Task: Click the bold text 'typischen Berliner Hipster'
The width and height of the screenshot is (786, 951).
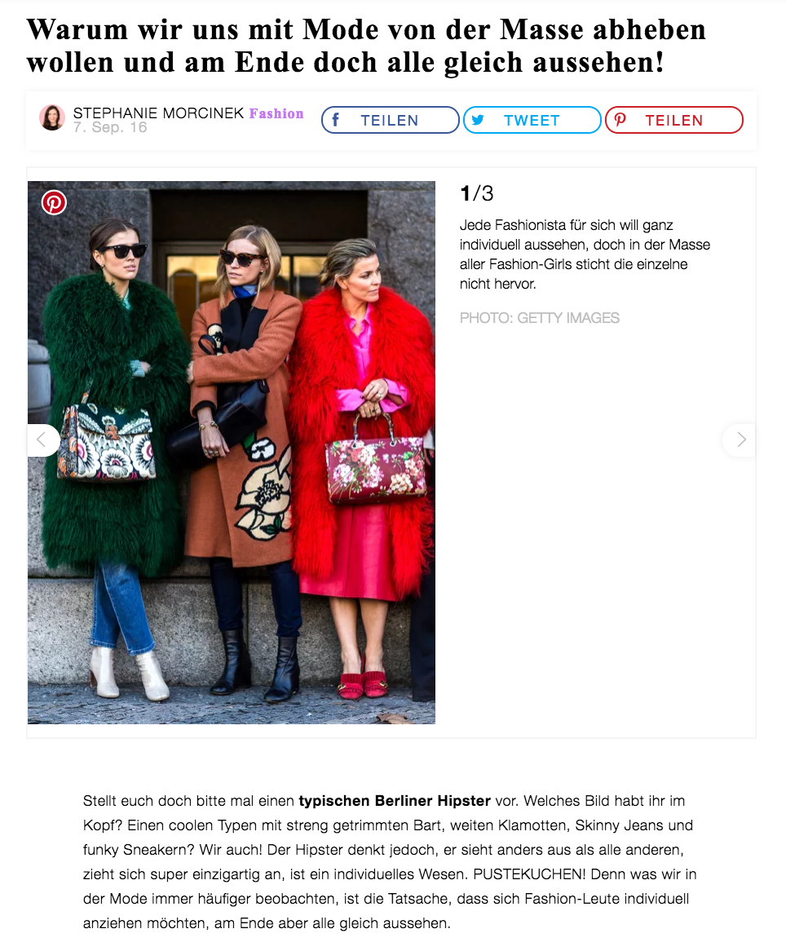Action: click(x=394, y=801)
